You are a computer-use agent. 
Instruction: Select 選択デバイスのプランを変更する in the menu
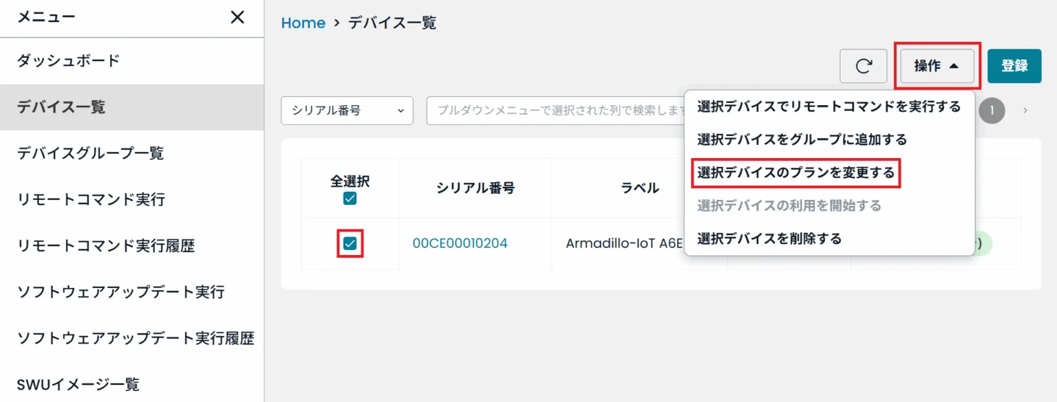[x=796, y=174]
